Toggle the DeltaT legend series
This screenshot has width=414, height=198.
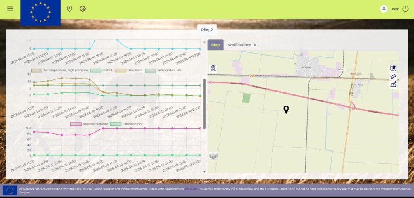[102, 70]
